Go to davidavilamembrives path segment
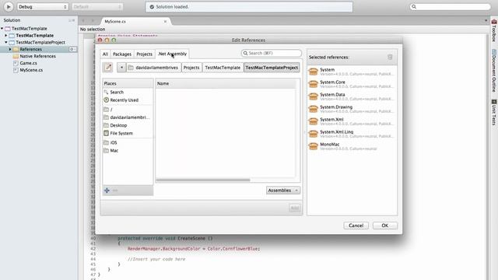Viewport: 498px width, 280px height. (154, 68)
